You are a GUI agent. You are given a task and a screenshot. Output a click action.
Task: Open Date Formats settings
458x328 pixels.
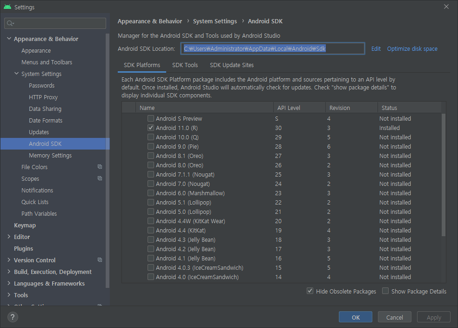(x=46, y=121)
